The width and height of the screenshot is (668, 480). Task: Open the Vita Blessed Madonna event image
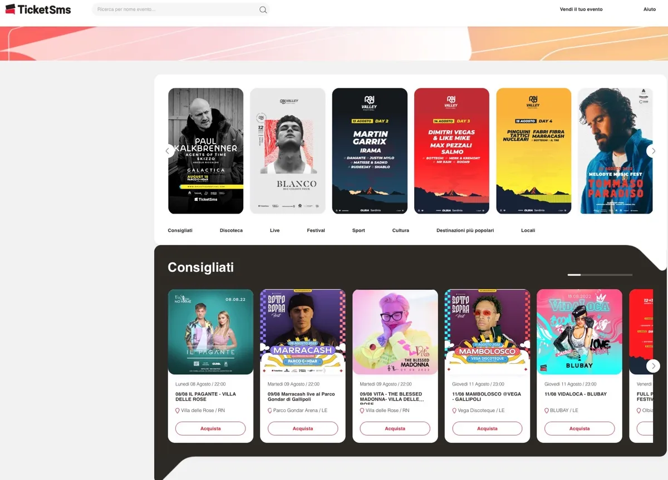(x=395, y=332)
